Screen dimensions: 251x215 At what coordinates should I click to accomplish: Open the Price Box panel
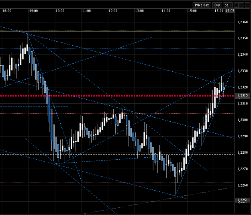click(202, 5)
